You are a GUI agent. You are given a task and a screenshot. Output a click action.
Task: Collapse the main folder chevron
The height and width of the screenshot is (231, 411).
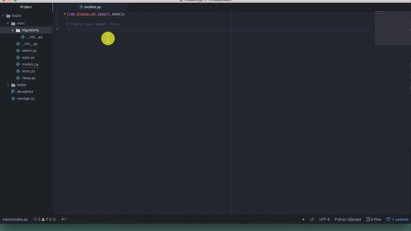pos(8,23)
